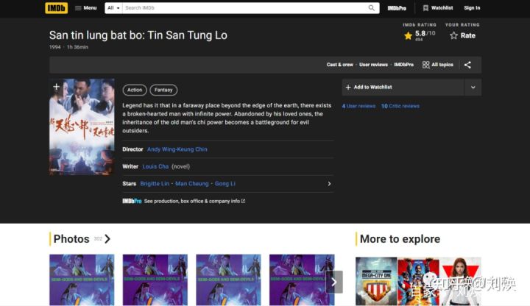Click Add to Watchlist button
This screenshot has width=530, height=306.
(403, 87)
